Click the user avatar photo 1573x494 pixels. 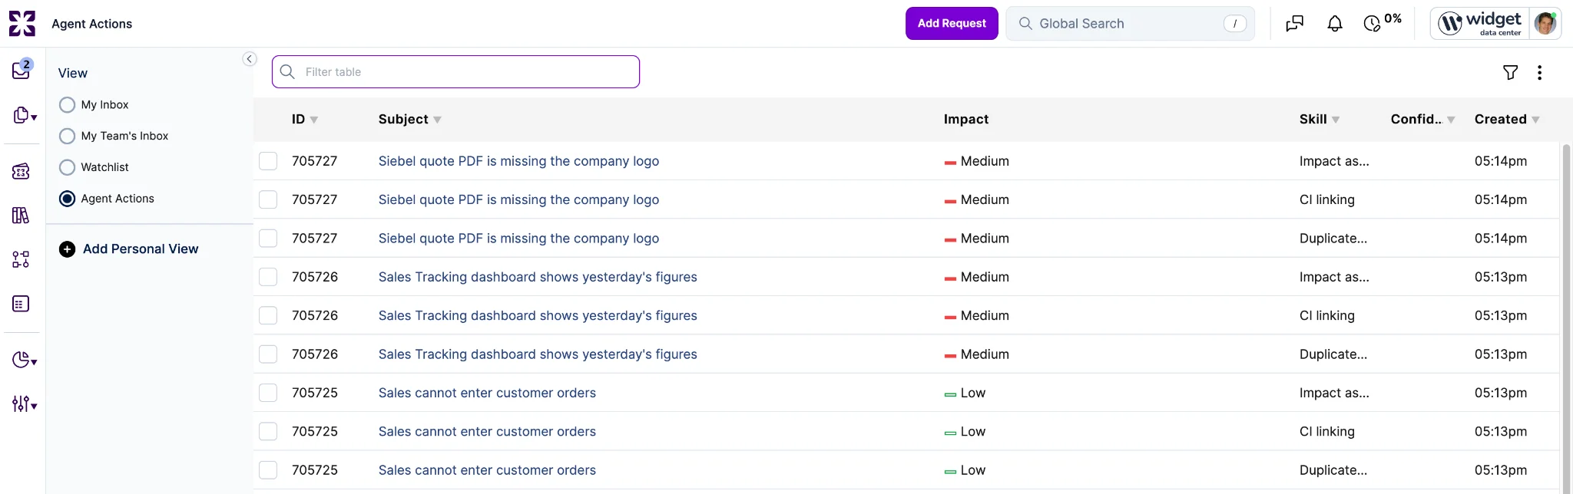(1545, 24)
